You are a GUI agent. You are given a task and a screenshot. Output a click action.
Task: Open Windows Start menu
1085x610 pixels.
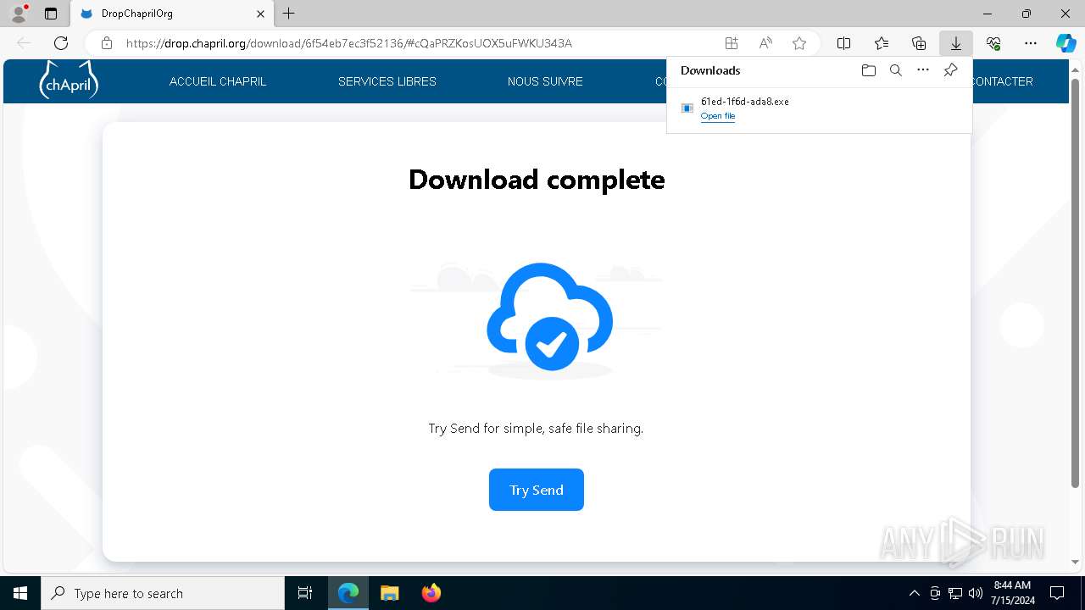20,593
